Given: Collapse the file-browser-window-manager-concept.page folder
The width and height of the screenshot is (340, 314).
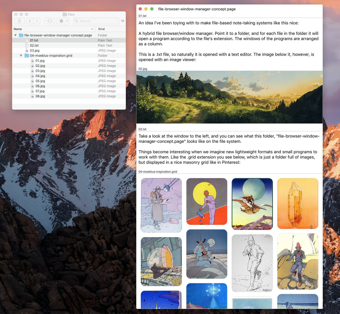Looking at the screenshot, I should 15,35.
